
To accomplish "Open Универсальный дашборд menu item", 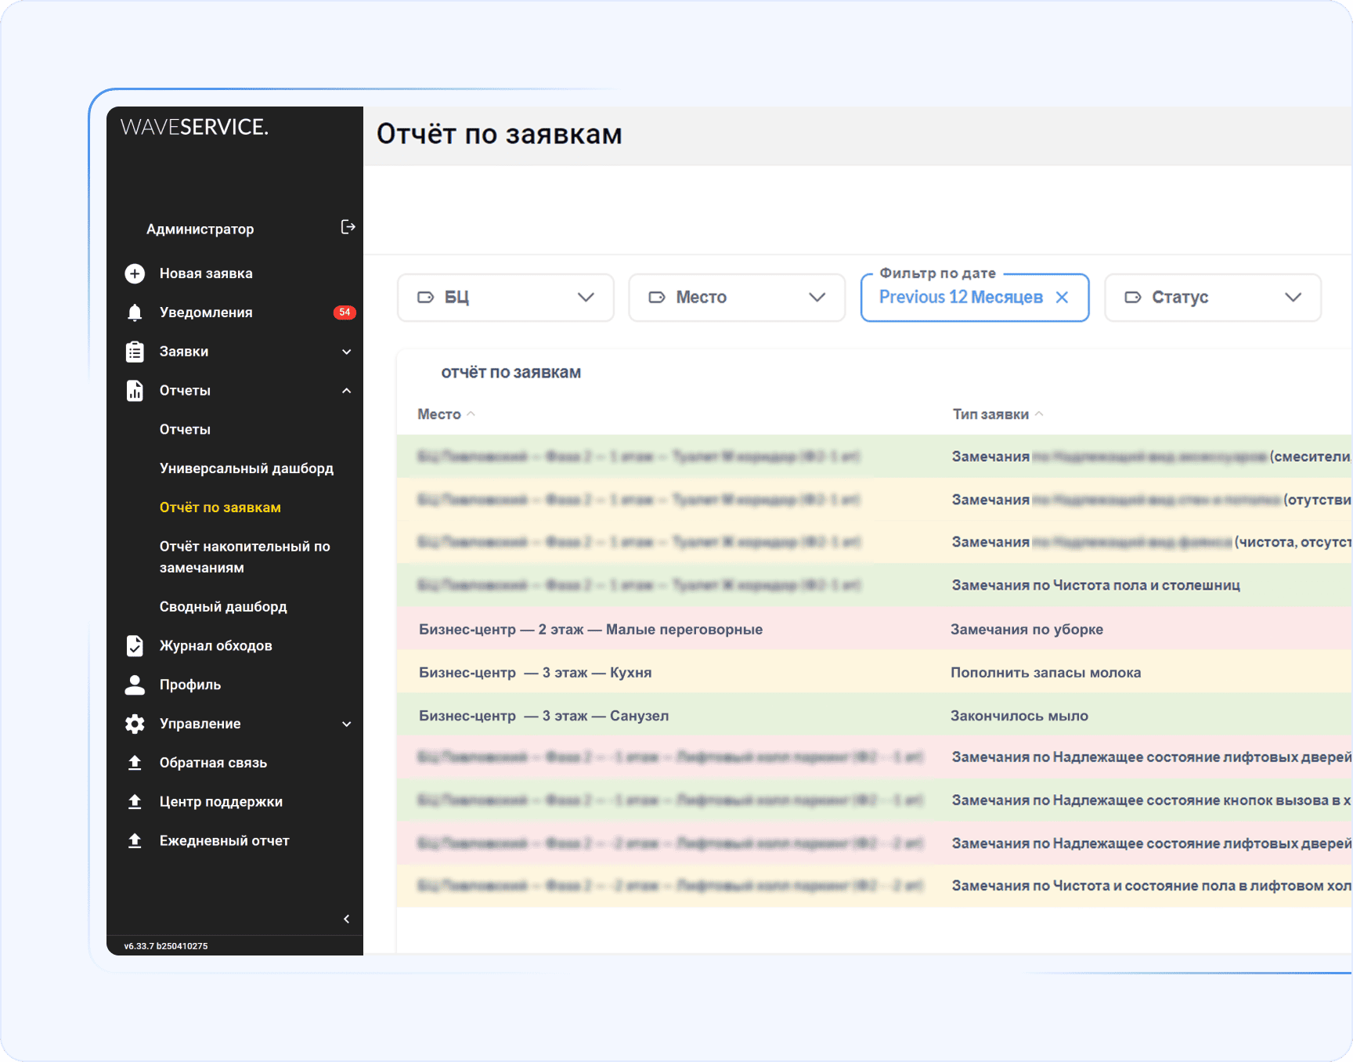I will pos(247,468).
